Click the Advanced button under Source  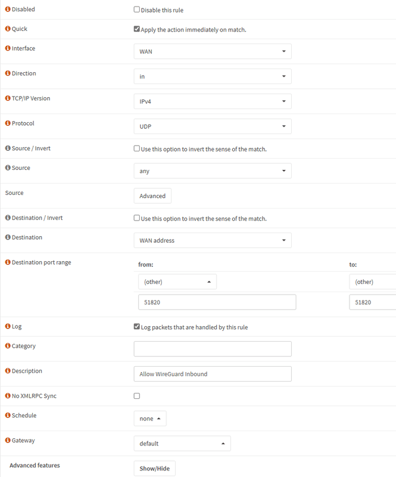click(x=152, y=196)
